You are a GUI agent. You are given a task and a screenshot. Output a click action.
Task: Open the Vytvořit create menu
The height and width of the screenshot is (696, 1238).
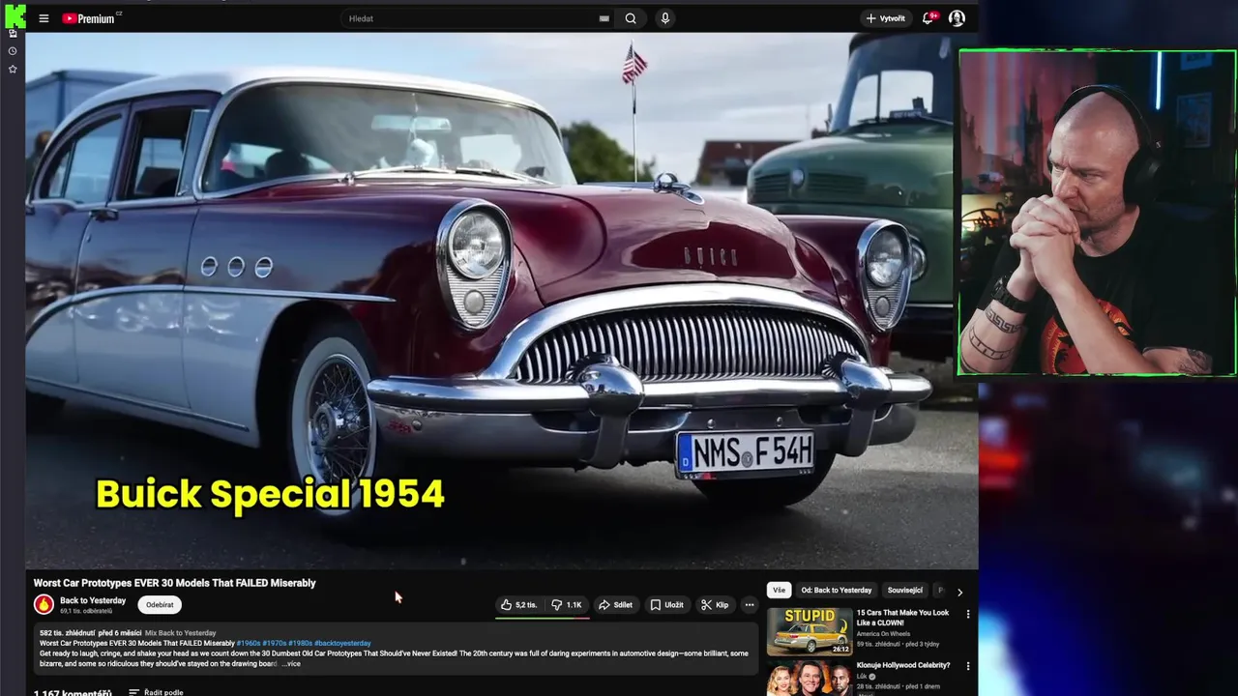point(885,18)
